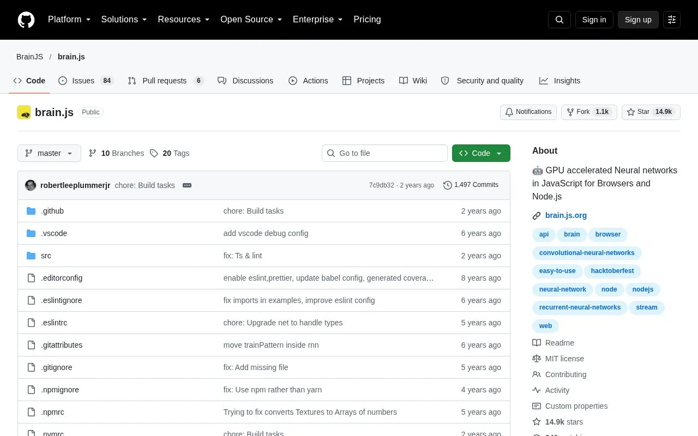Open the Enterprise menu
Viewport: 698px width, 436px height.
[318, 20]
